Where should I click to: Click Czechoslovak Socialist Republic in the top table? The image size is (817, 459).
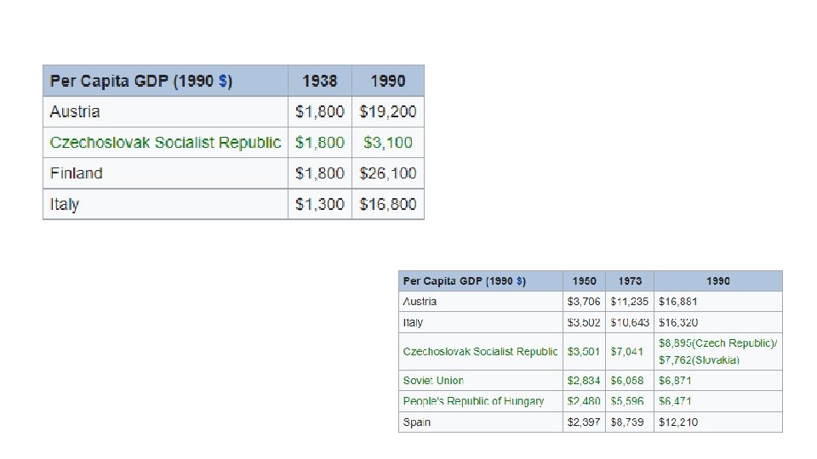pyautogui.click(x=165, y=143)
